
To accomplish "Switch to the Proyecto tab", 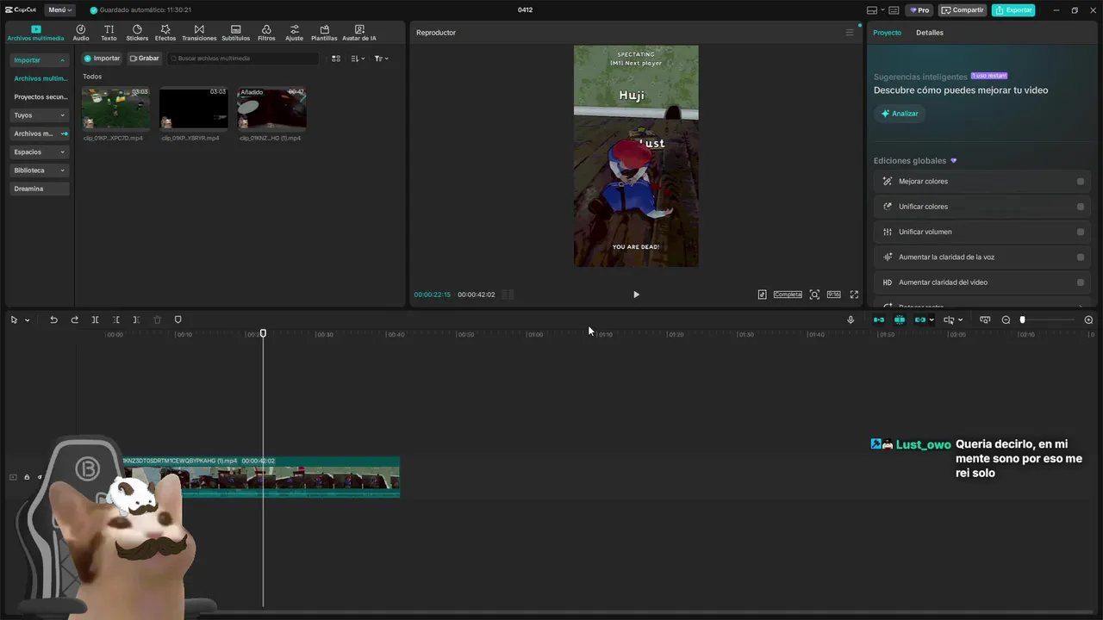I will click(887, 33).
